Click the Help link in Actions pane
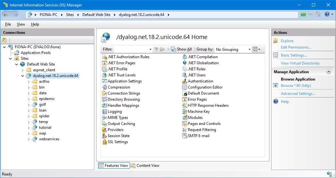336x178 pixels. [x=285, y=102]
